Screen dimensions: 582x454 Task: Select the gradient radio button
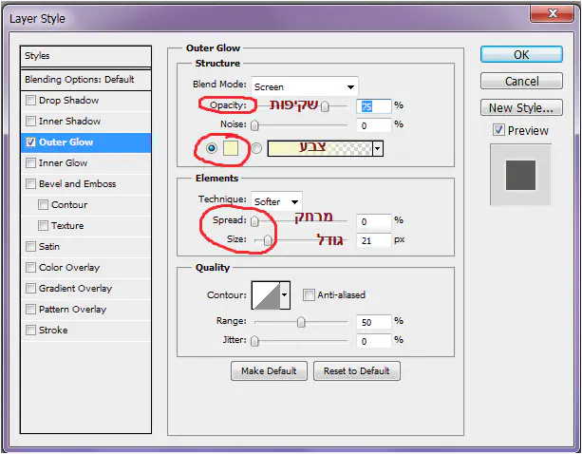(x=256, y=148)
